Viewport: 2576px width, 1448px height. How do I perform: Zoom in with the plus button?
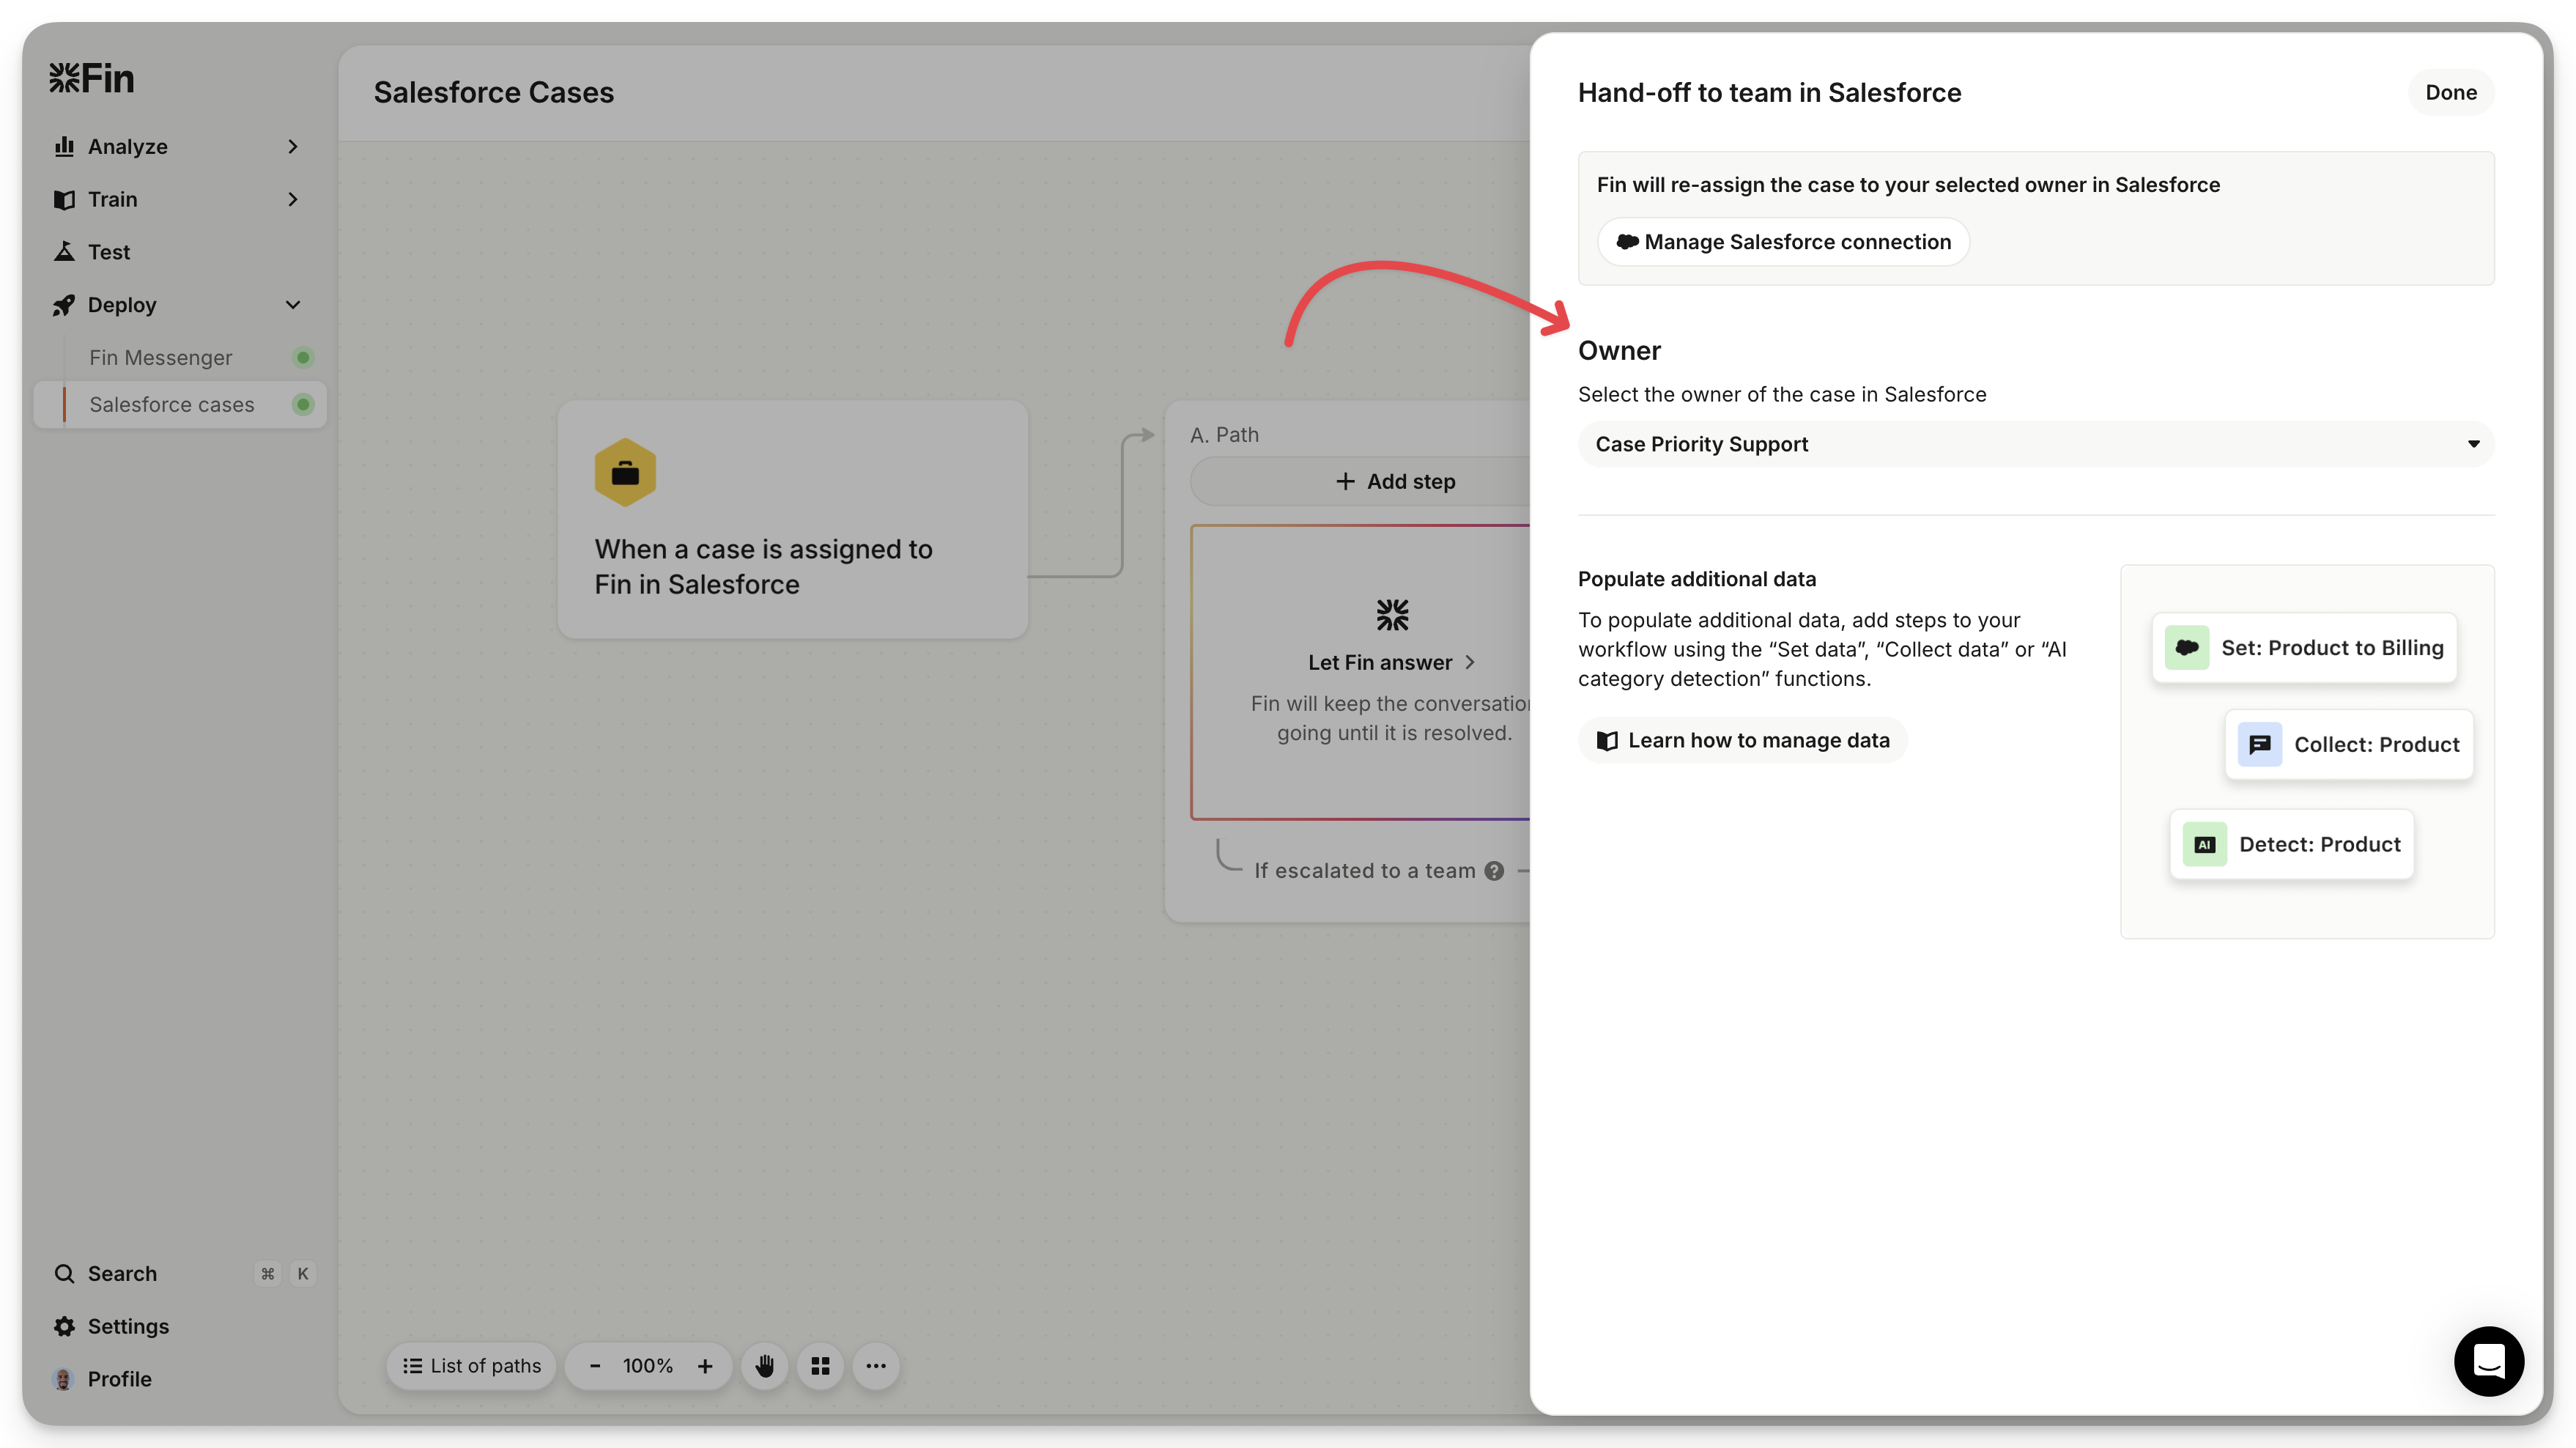(x=705, y=1366)
